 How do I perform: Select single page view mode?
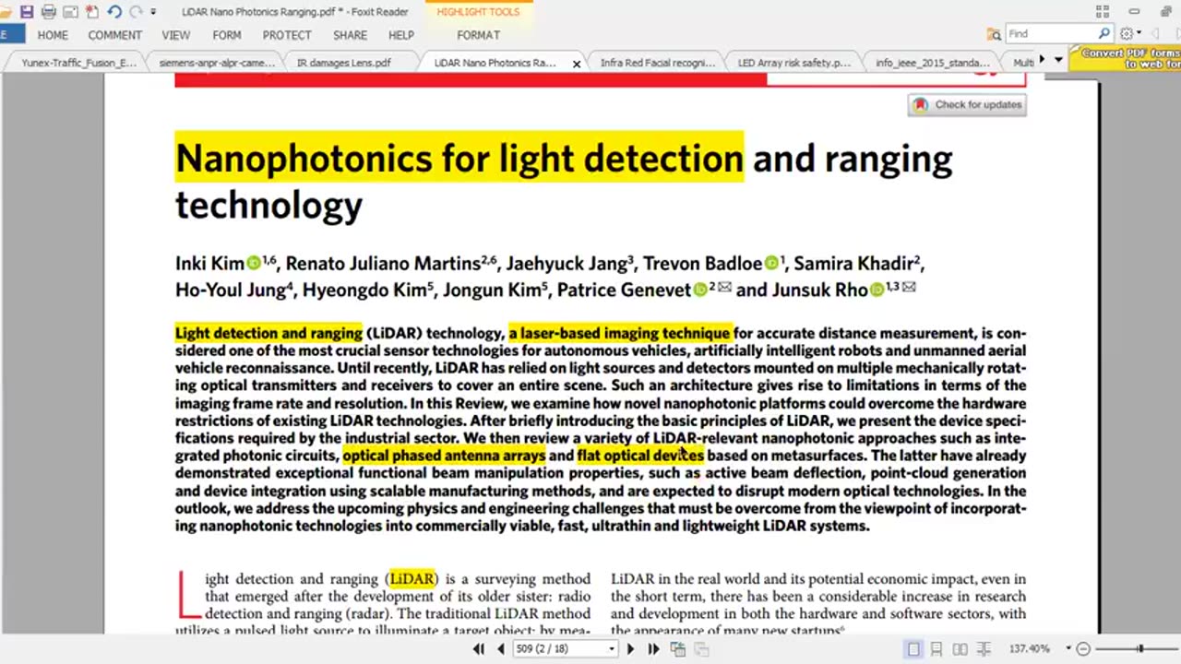pyautogui.click(x=913, y=649)
